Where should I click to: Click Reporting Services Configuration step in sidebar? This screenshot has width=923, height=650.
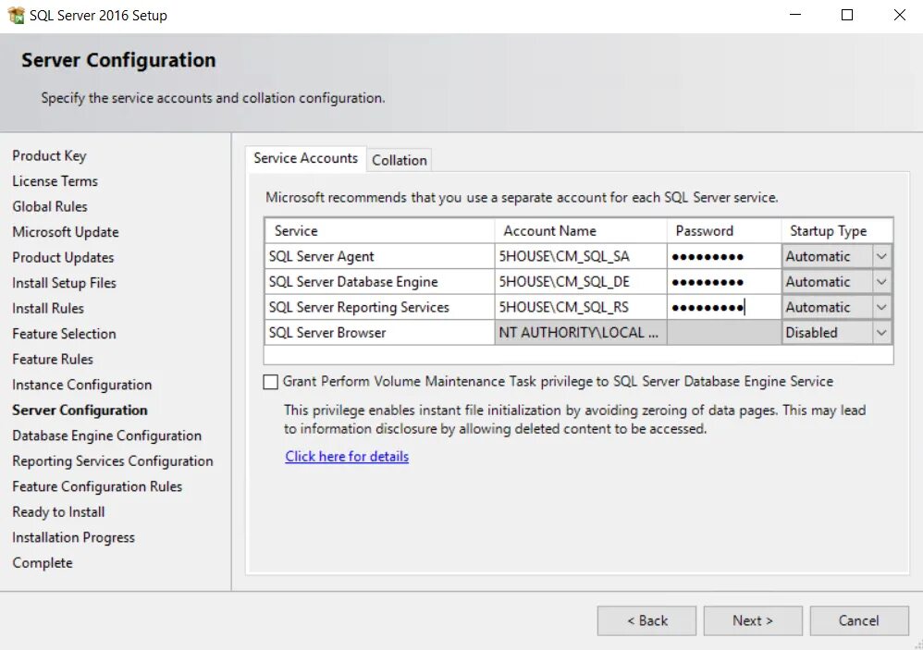coord(113,460)
